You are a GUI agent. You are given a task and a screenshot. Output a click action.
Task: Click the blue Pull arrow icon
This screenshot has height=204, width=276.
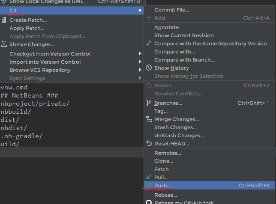pos(149,177)
